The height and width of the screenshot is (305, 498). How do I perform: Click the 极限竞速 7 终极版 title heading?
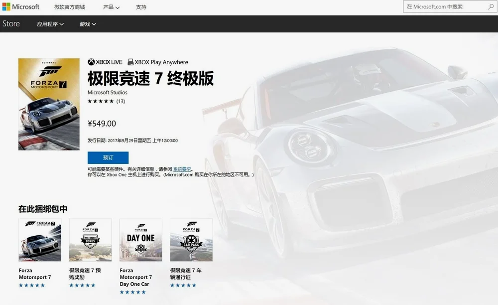150,78
